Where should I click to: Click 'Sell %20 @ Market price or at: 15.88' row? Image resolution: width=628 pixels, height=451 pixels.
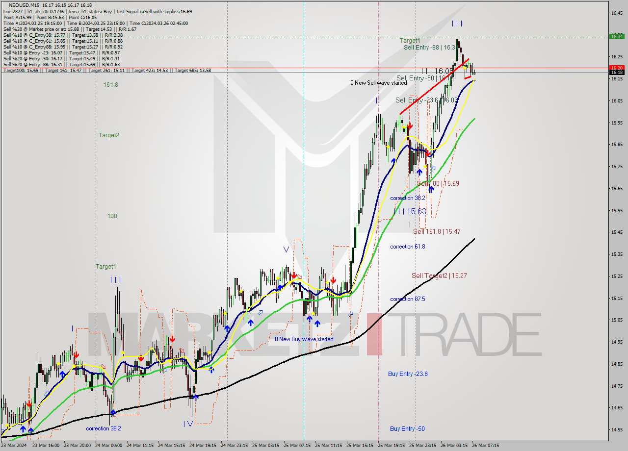tap(70, 29)
